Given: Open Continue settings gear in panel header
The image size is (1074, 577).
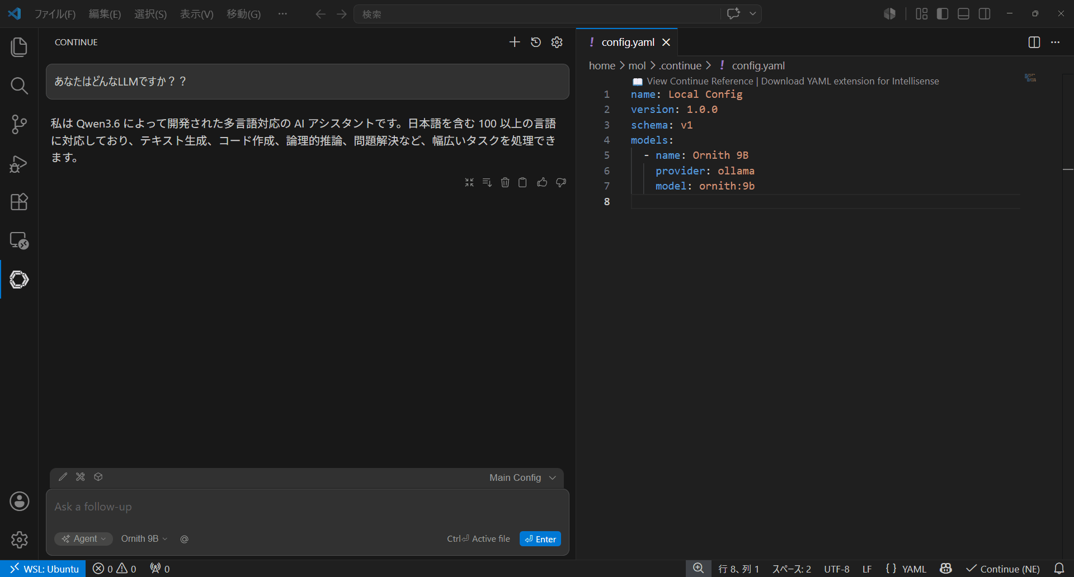Looking at the screenshot, I should click(x=557, y=42).
